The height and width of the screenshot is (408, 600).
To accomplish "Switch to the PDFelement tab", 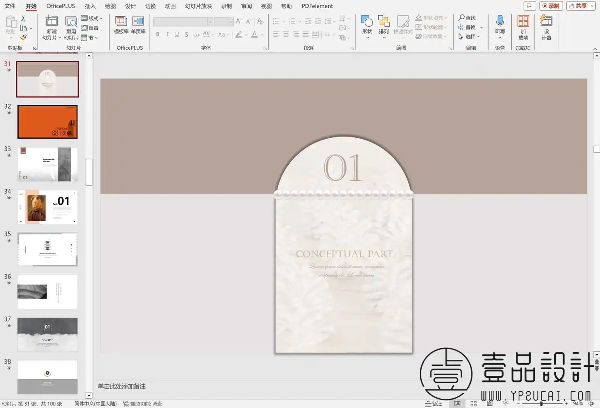I will coord(317,6).
